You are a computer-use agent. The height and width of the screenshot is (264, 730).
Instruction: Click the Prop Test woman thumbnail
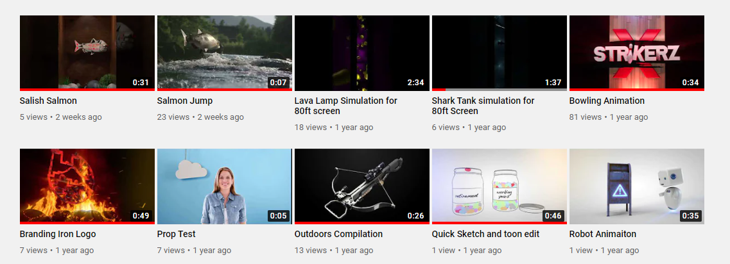[225, 186]
